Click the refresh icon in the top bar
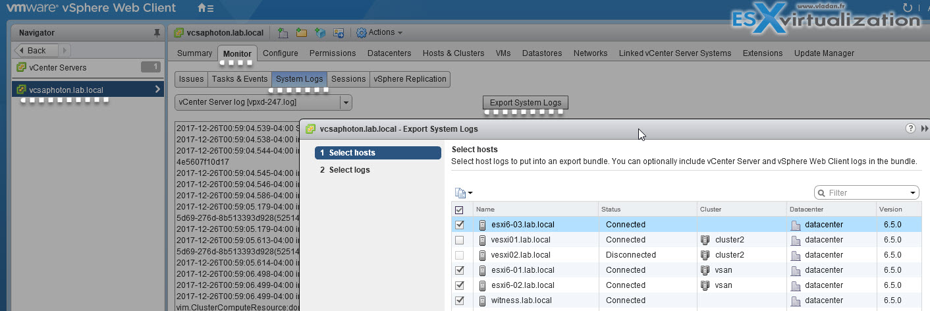 [x=909, y=9]
